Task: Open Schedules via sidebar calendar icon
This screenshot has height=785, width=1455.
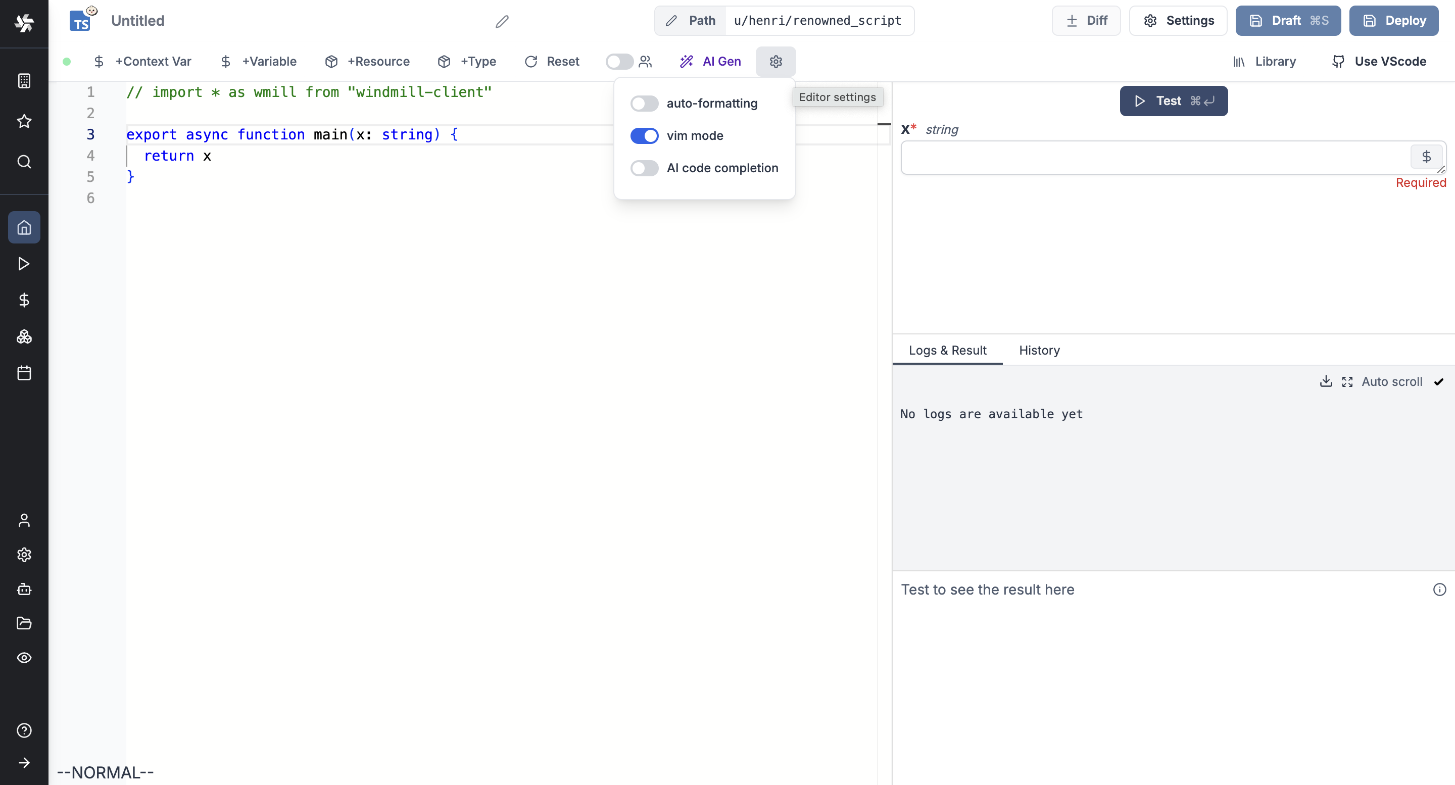Action: pos(24,373)
